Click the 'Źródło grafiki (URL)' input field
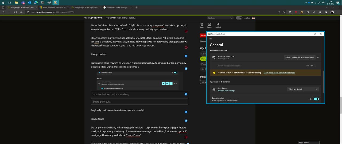 click(x=139, y=102)
